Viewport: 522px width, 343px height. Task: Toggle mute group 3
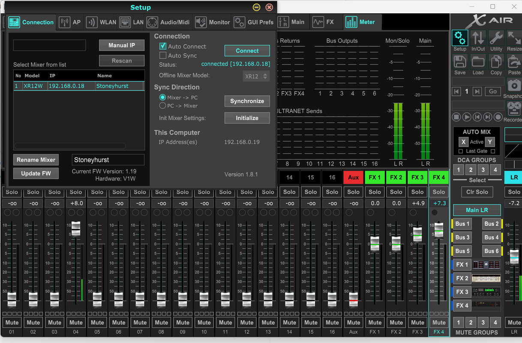click(x=483, y=322)
